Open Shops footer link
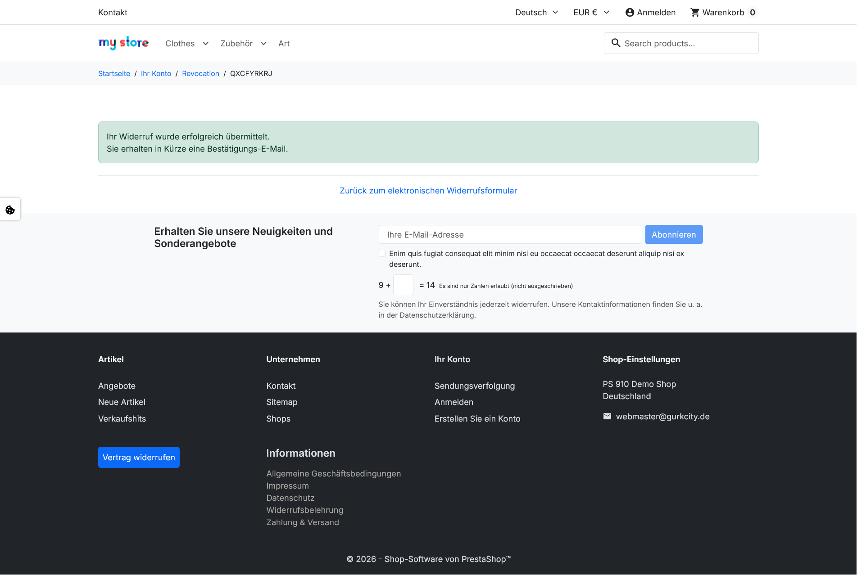Screen dimensions: 857x575 [278, 419]
